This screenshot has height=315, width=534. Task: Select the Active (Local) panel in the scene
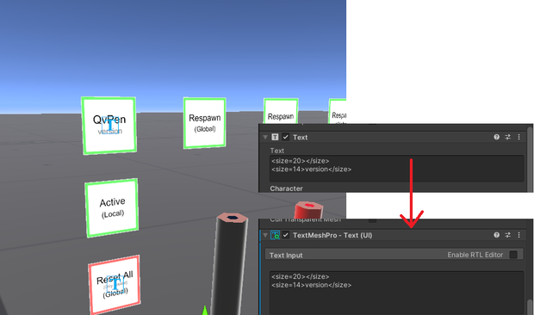coord(112,207)
